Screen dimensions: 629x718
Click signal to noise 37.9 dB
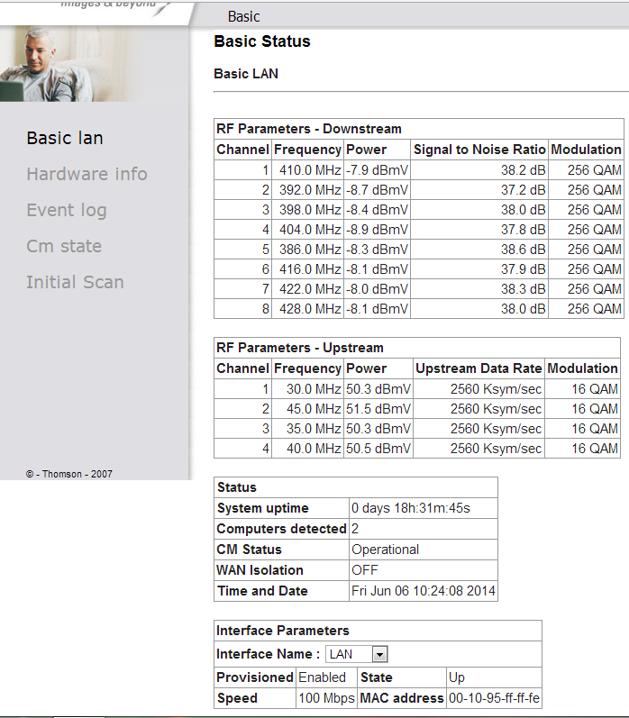coord(524,268)
